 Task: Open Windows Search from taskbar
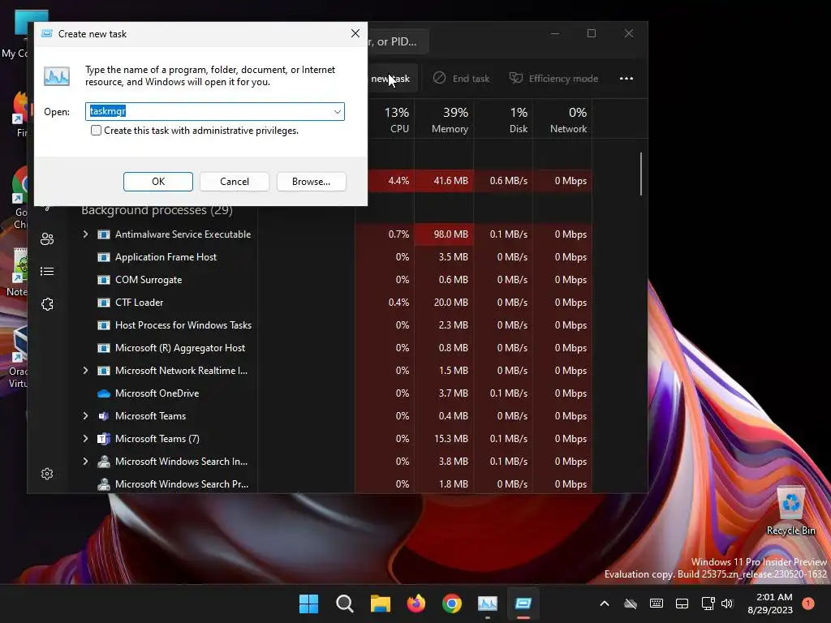click(344, 604)
